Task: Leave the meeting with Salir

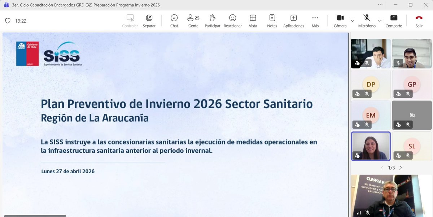Action: tap(419, 21)
